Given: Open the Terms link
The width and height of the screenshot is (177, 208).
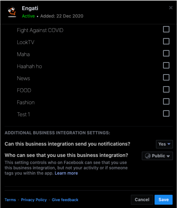Looking at the screenshot, I should pyautogui.click(x=10, y=200).
